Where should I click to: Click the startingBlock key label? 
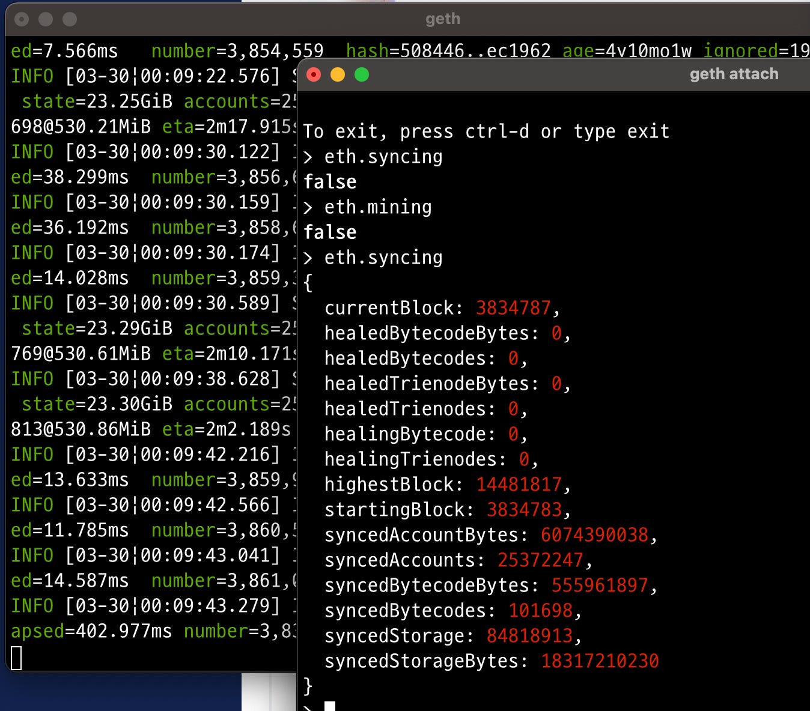(400, 510)
